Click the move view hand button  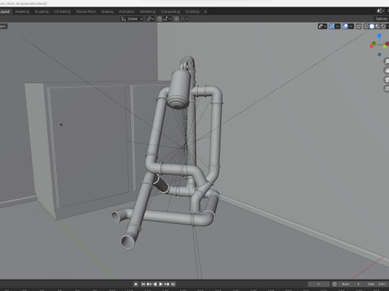click(387, 70)
